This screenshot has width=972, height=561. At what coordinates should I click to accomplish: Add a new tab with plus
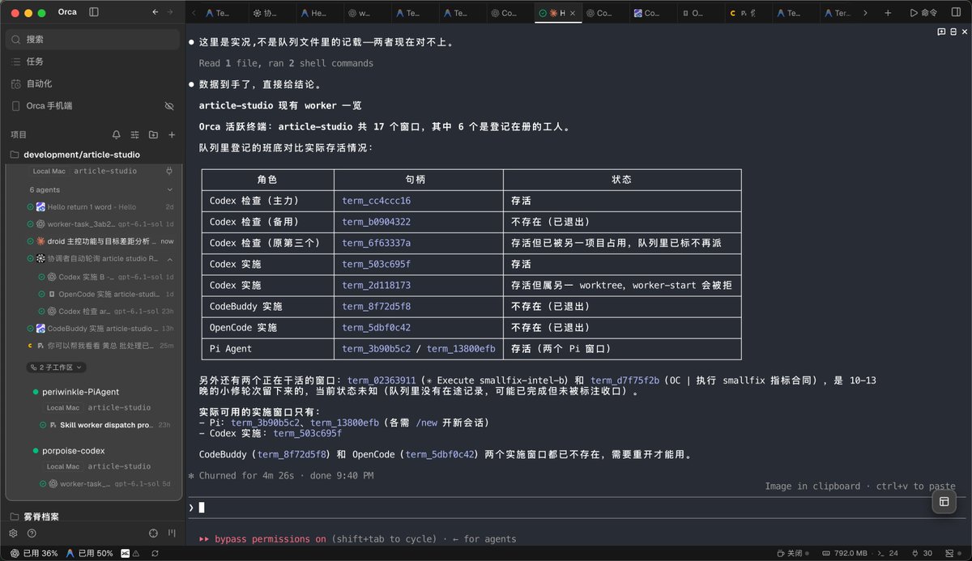888,13
